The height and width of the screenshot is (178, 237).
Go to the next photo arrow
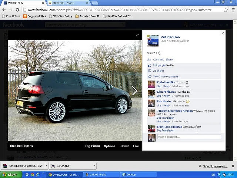click(134, 91)
